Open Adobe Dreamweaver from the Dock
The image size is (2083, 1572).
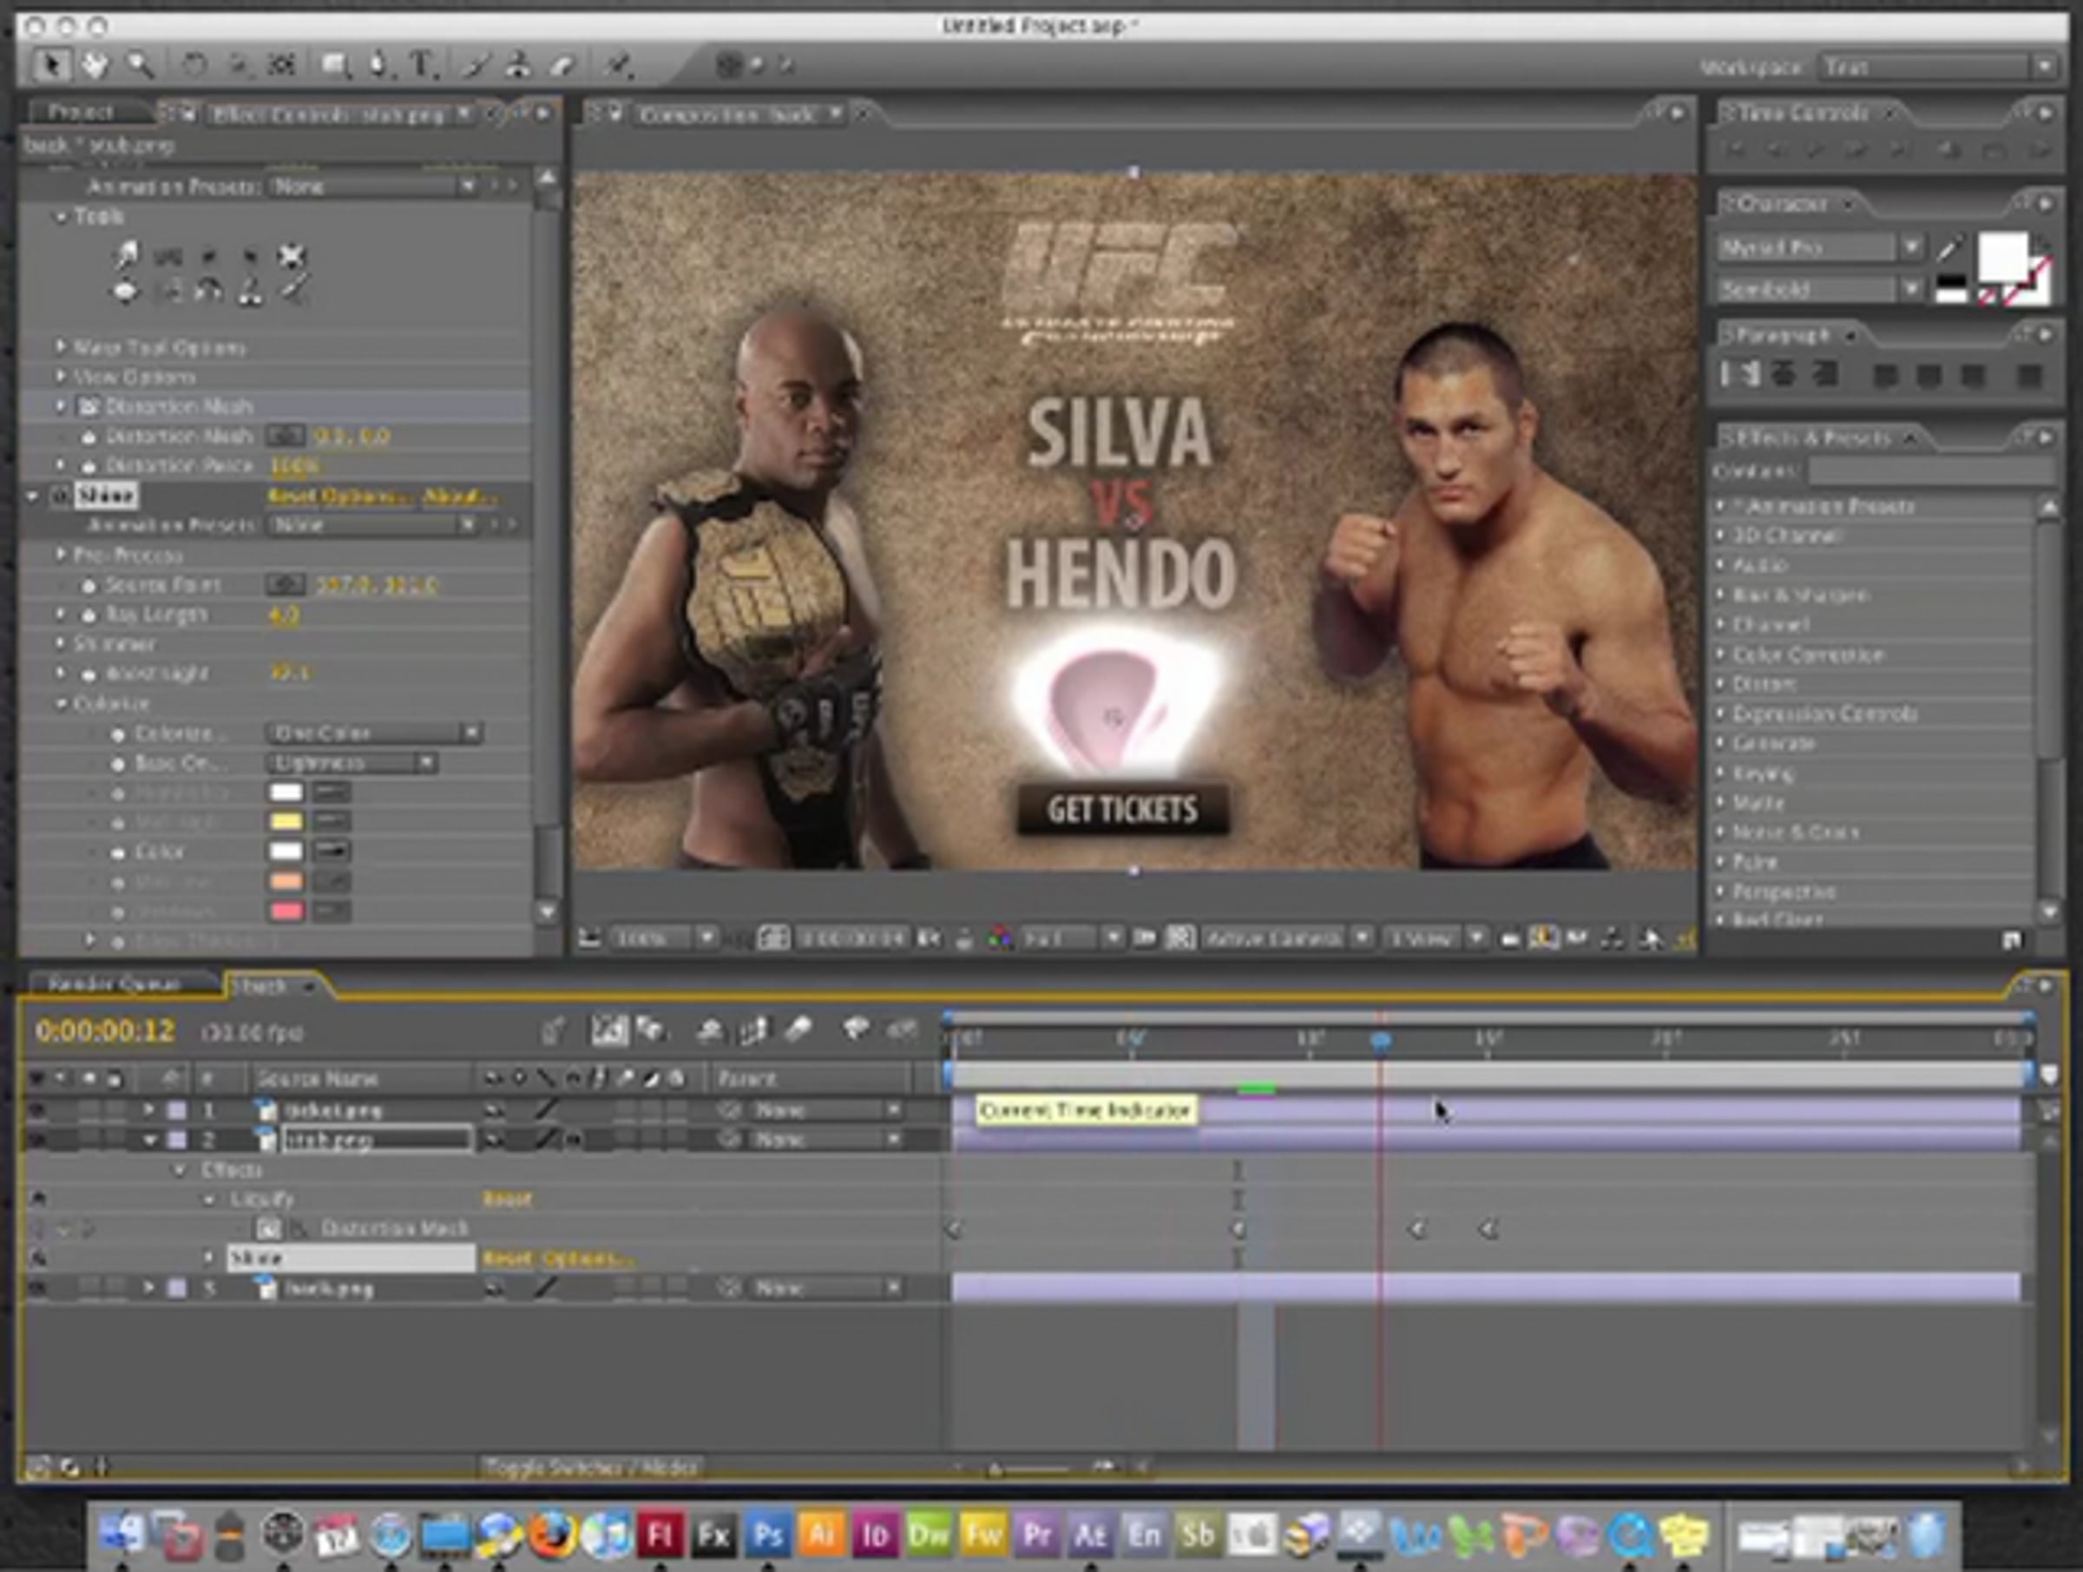(929, 1536)
